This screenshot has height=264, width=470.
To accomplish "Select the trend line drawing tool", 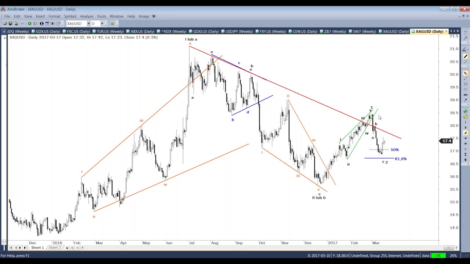I will [465, 78].
